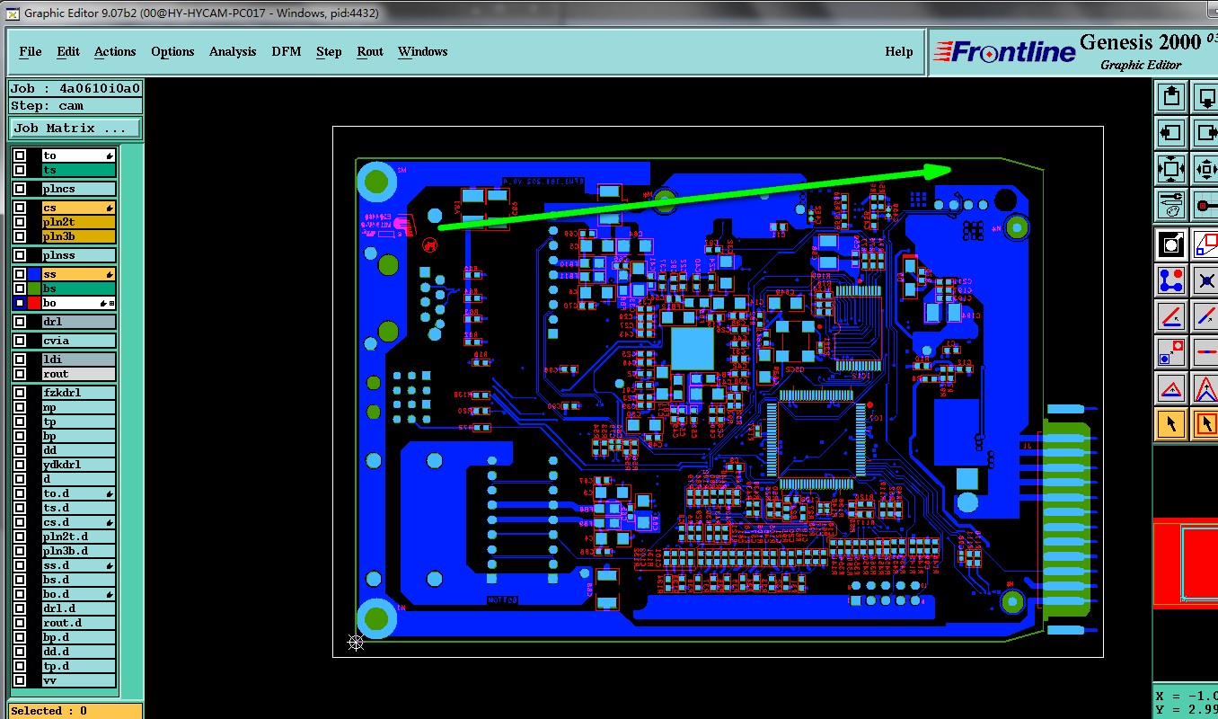Image resolution: width=1218 pixels, height=719 pixels.
Task: Click the Job Matrix button
Action: pos(75,129)
